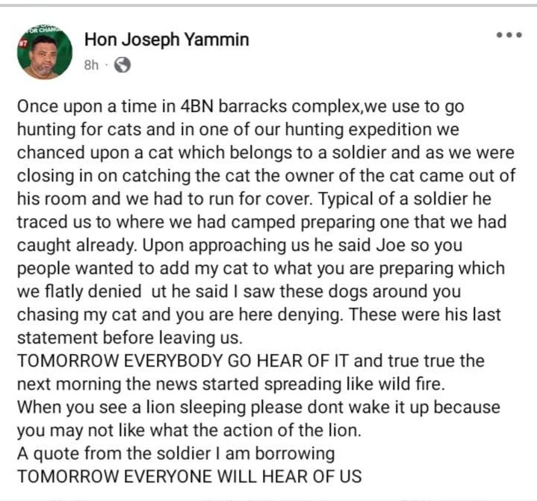Image resolution: width=537 pixels, height=501 pixels.
Task: Open the three-dot post options menu
Action: tap(509, 34)
